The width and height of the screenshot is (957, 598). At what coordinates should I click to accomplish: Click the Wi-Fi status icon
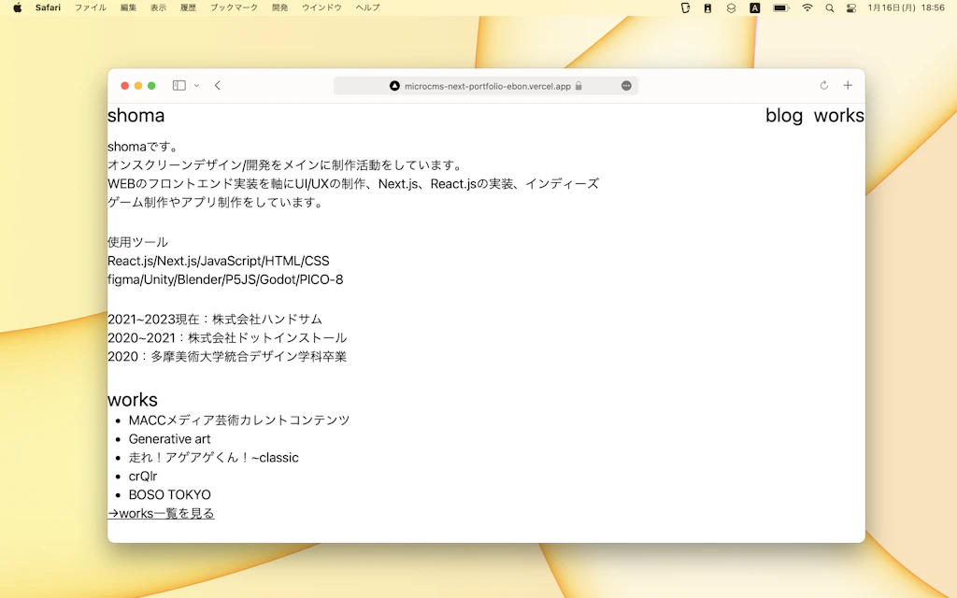[807, 7]
